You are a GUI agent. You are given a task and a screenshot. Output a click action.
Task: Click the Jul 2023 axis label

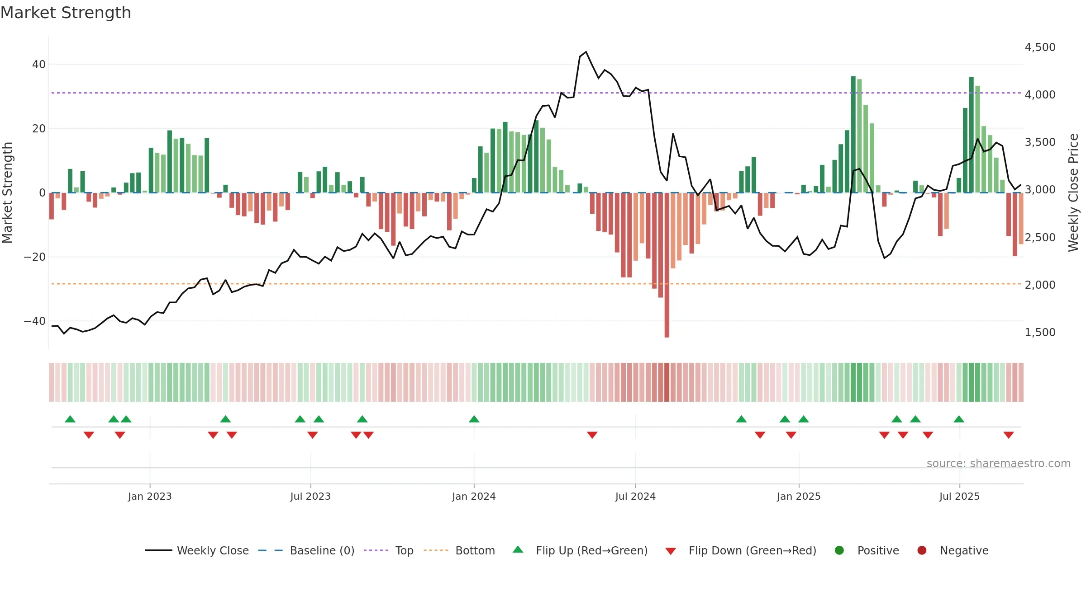[x=310, y=497]
